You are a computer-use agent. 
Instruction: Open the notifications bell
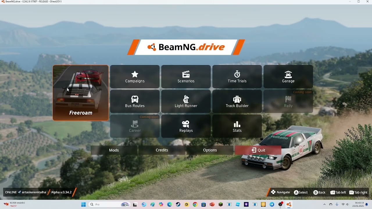tap(367, 204)
